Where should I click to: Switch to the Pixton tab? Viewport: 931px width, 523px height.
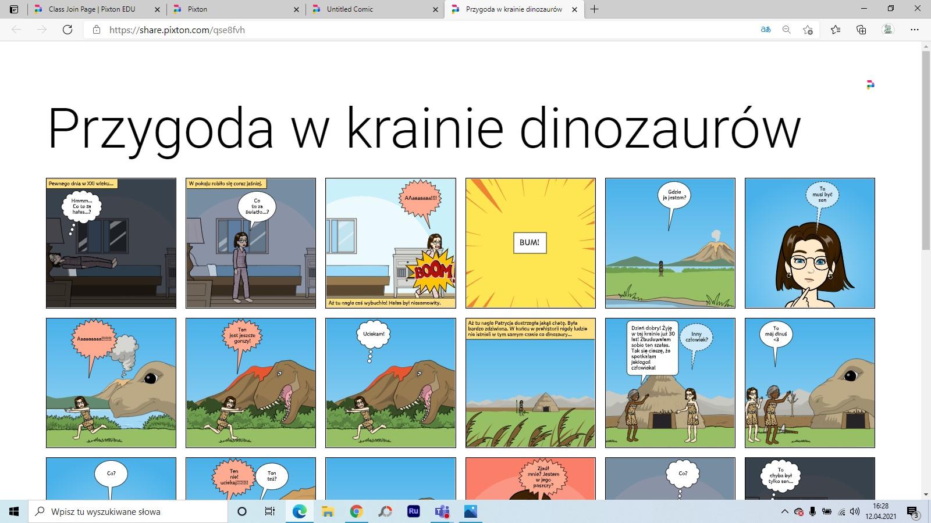236,9
